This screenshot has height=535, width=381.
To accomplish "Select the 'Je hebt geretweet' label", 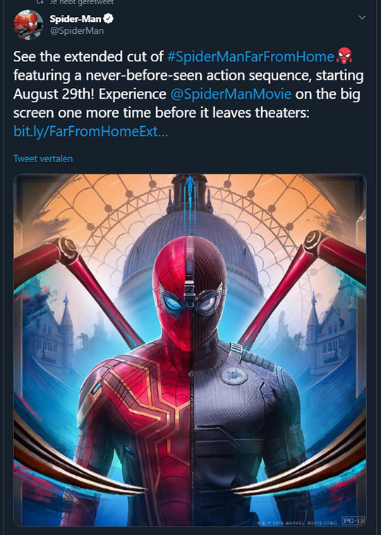I will point(81,2).
